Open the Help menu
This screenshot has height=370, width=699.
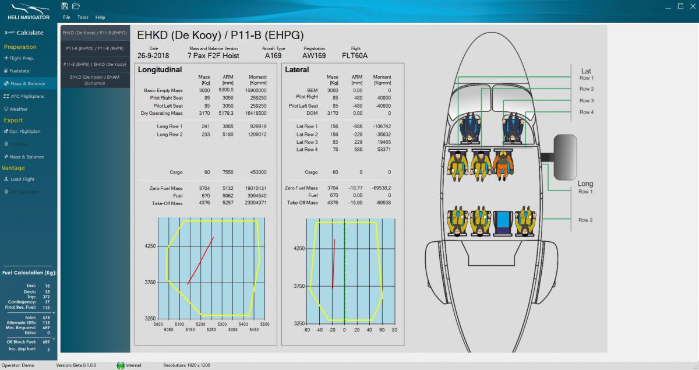(100, 17)
